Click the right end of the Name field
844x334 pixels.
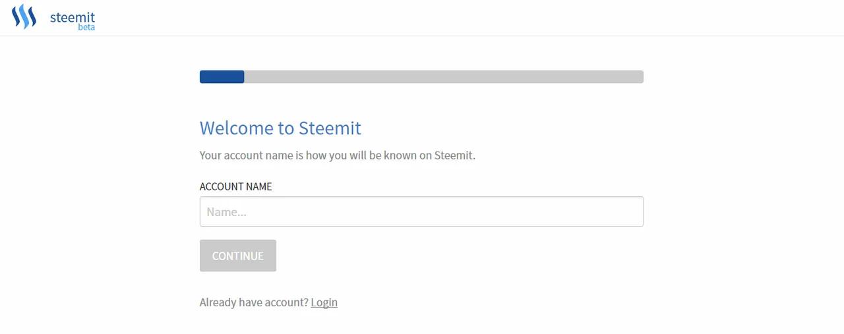633,211
